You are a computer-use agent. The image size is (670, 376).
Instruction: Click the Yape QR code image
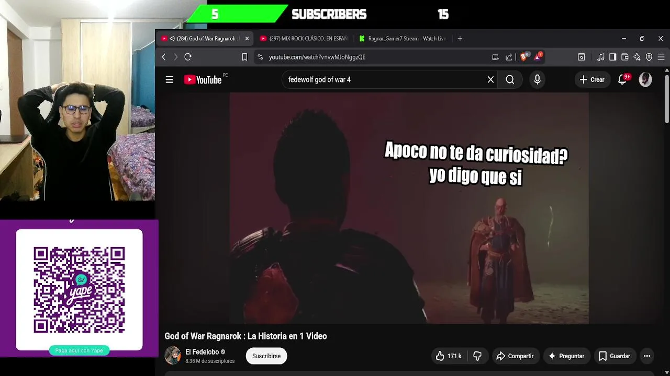point(79,290)
